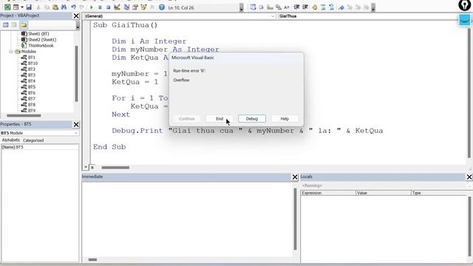This screenshot has height=266, width=473.
Task: Click the Project tree vertical scrollbar
Action: coord(77,74)
